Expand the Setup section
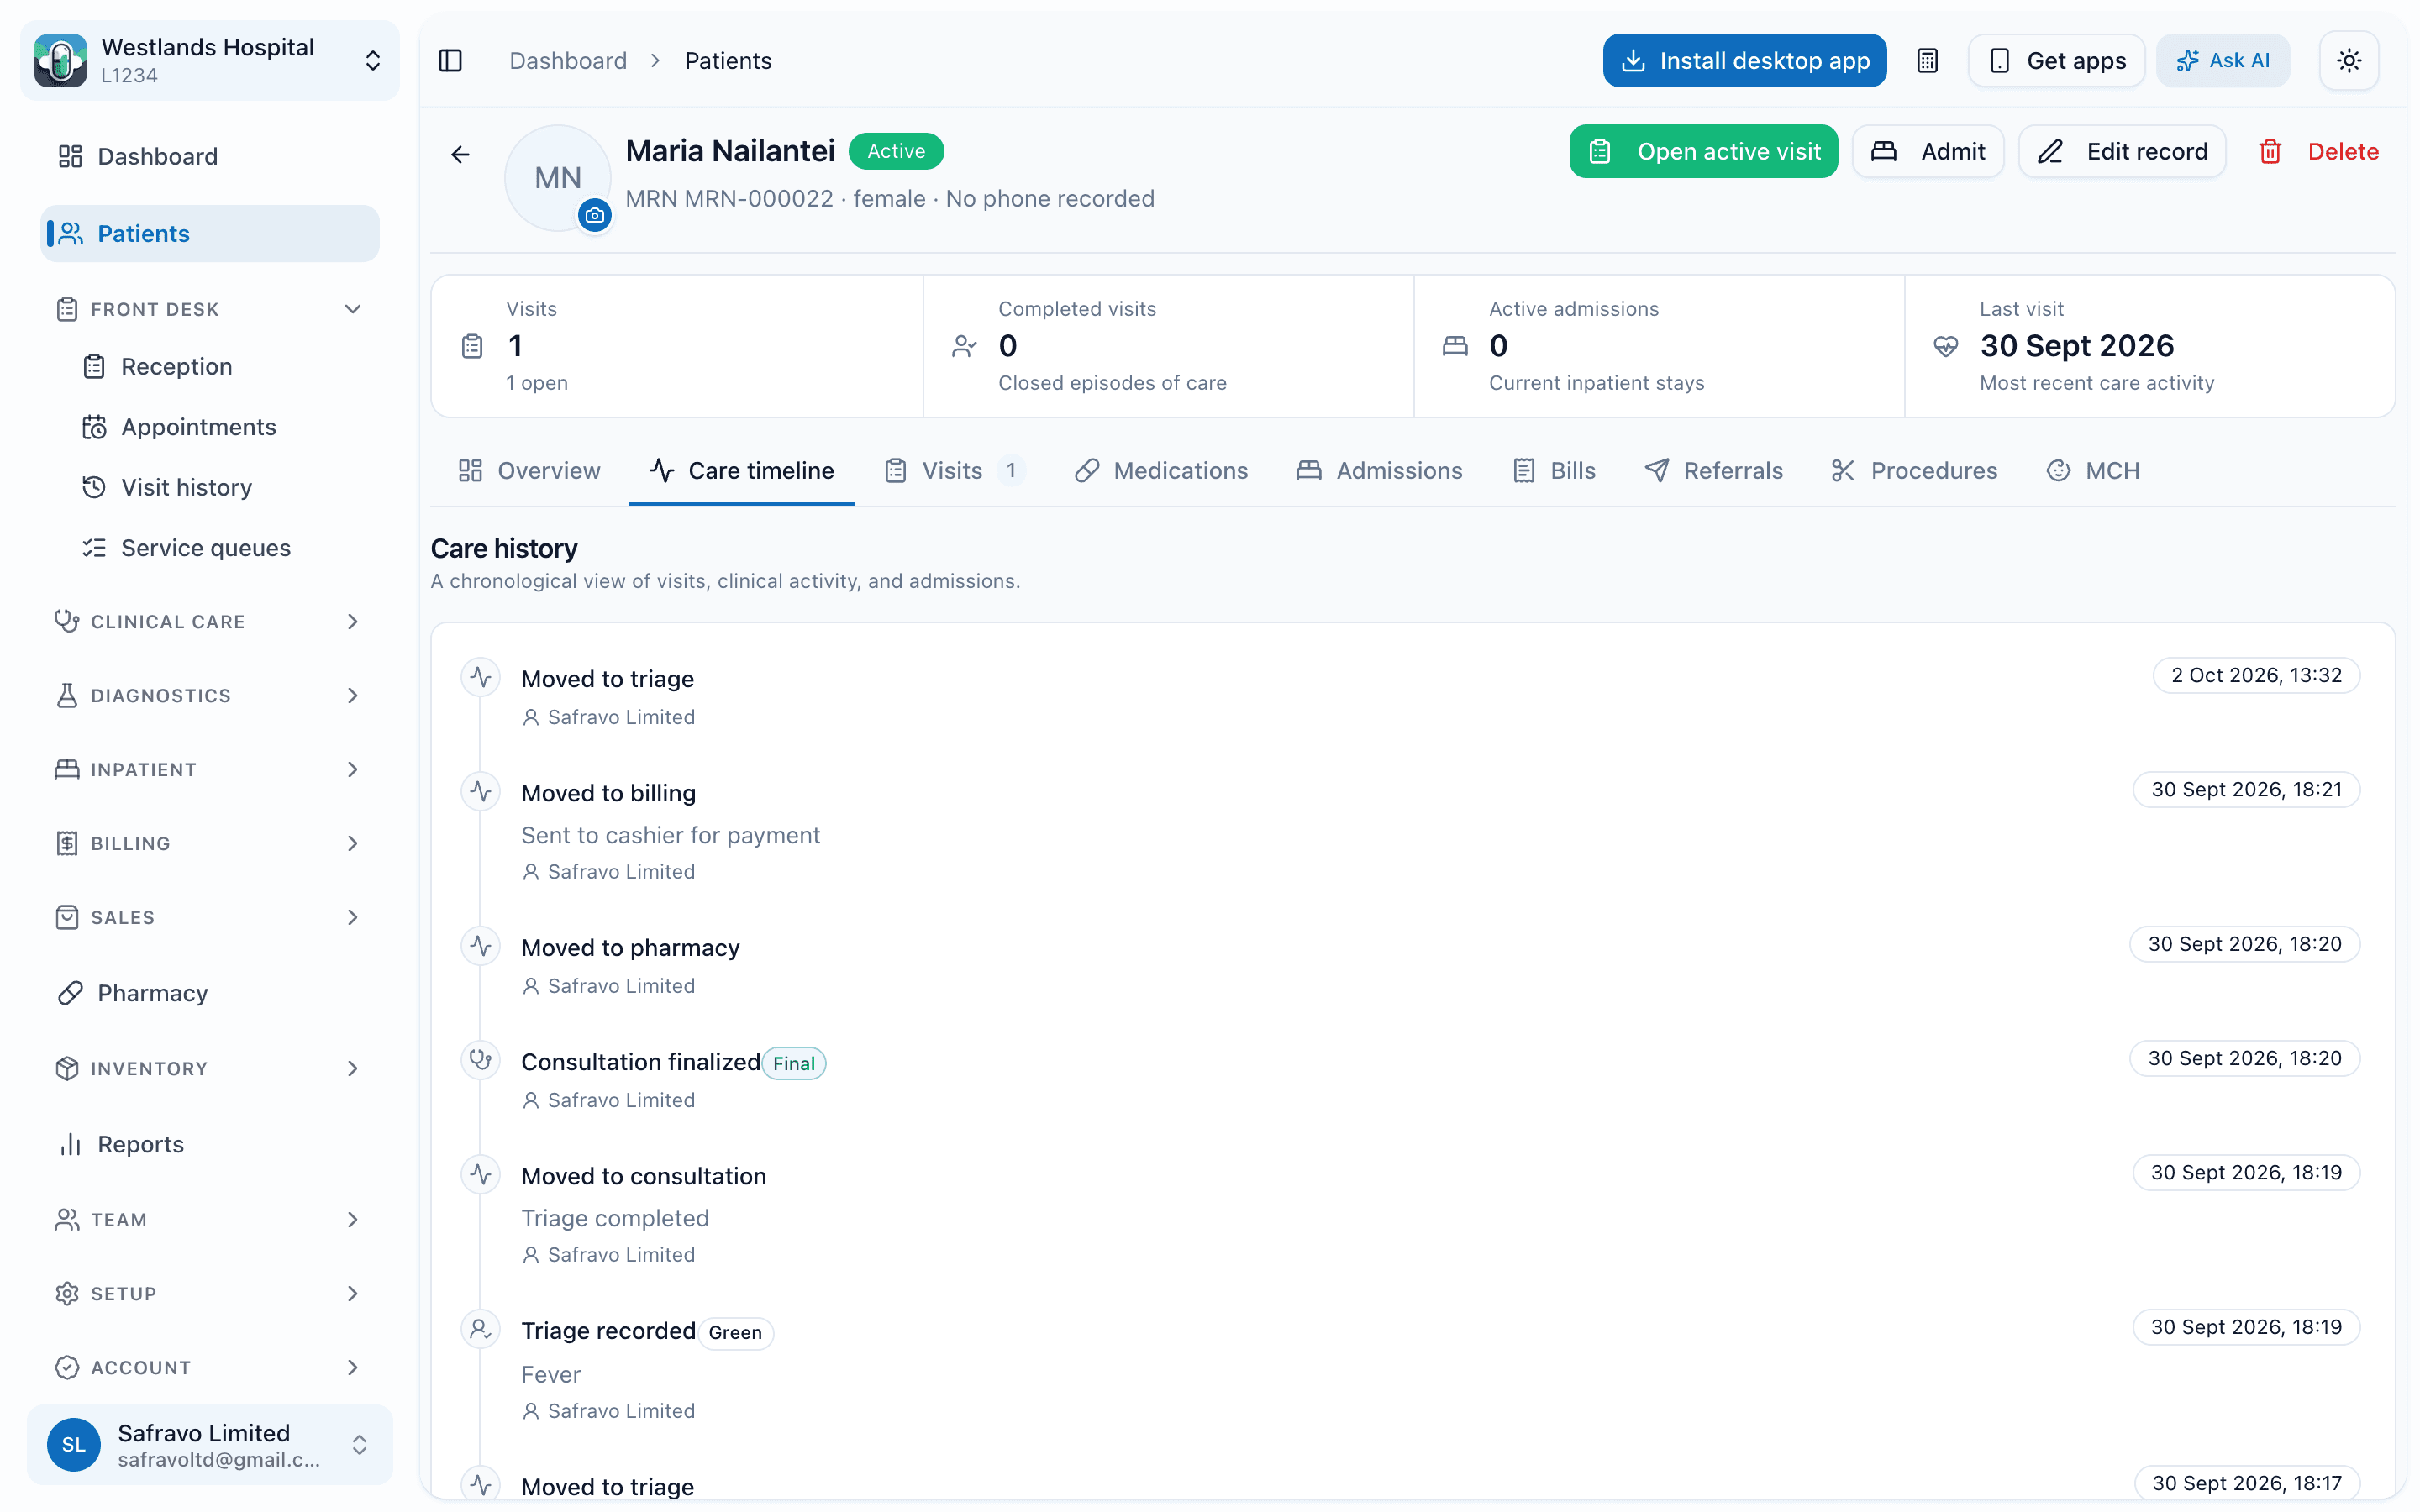This screenshot has width=2420, height=1512. pos(210,1294)
